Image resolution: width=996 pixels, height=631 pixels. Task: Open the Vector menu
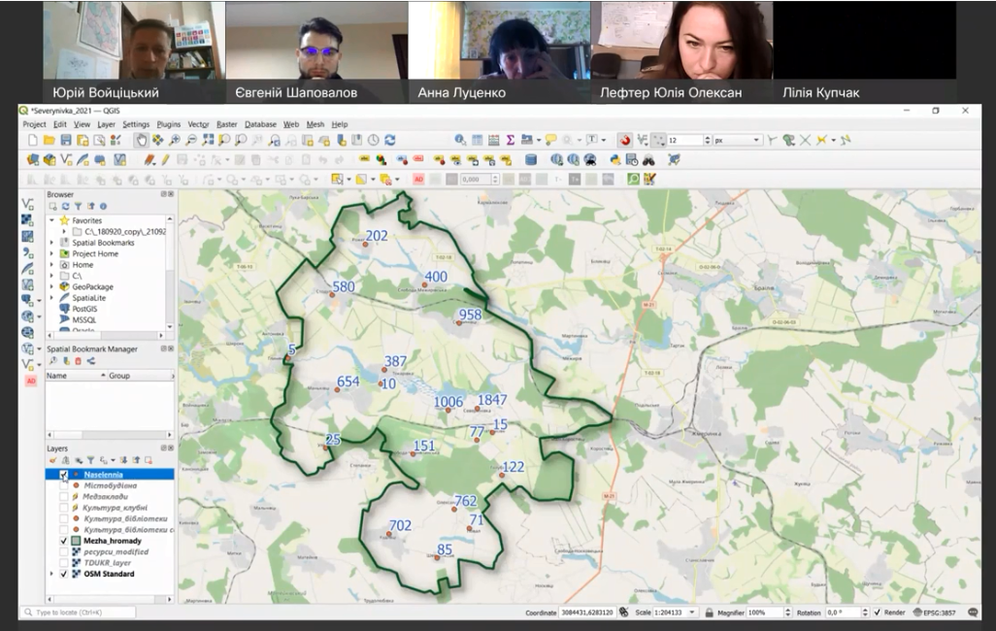(x=198, y=124)
